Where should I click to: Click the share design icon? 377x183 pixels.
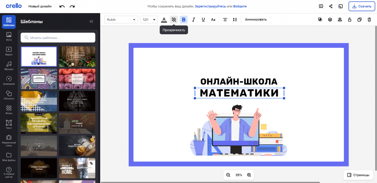[x=331, y=6]
